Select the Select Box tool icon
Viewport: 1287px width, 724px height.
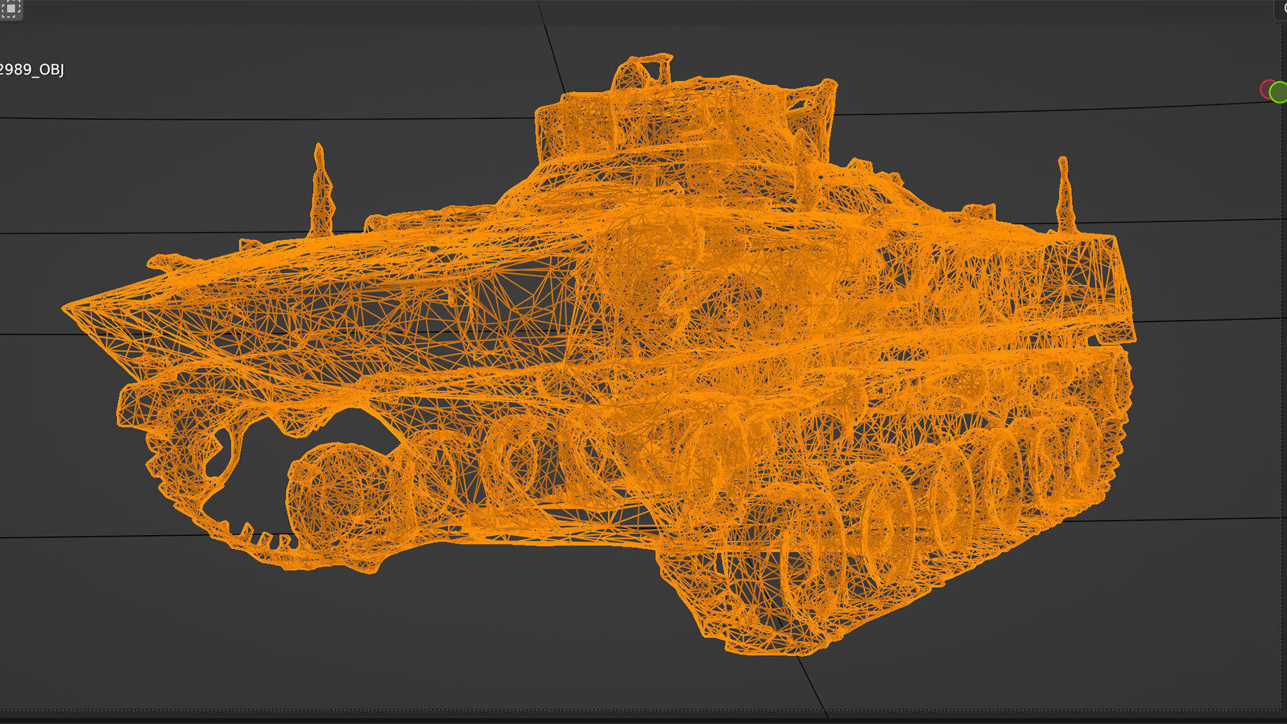(10, 9)
